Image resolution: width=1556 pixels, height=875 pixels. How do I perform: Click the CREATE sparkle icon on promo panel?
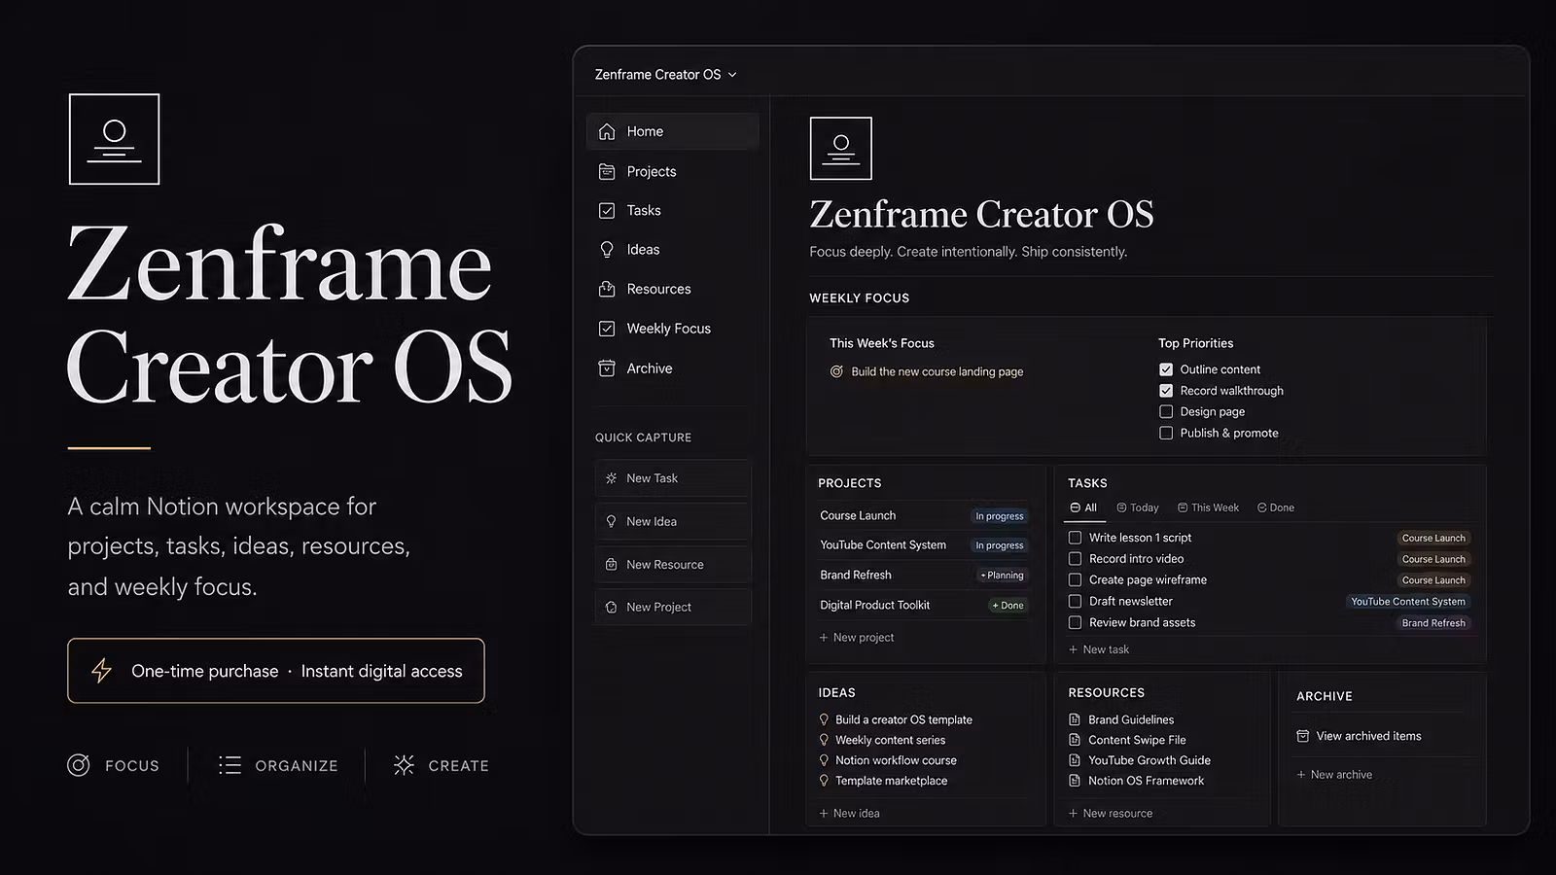404,765
